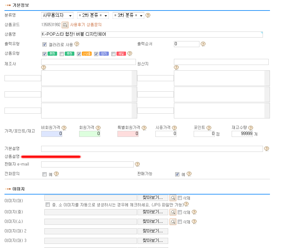This screenshot has width=284, height=248.
Task: Check the 전화문의 예 checkbox
Action: click(45, 174)
